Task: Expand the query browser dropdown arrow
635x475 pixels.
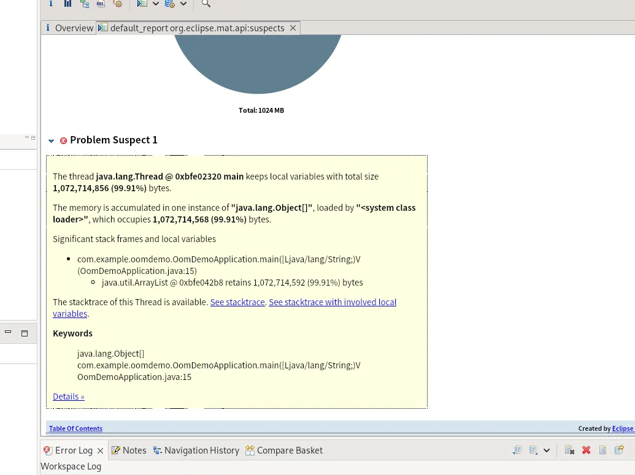Action: click(x=183, y=4)
